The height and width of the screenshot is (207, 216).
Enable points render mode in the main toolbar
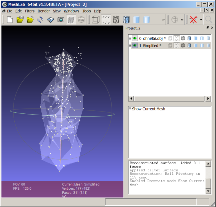coord(106,20)
